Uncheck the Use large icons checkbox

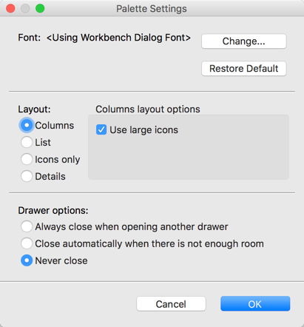(x=101, y=129)
